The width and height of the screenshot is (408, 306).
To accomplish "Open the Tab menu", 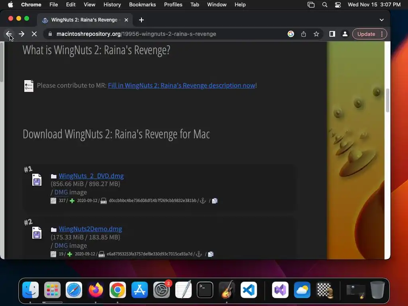I will click(x=194, y=4).
